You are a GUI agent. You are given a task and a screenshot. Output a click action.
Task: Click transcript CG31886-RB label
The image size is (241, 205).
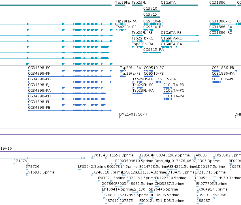coord(220,21)
